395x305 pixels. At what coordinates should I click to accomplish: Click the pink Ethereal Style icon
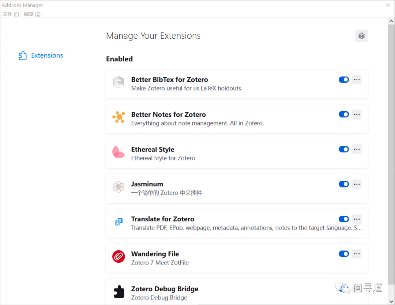pos(118,152)
